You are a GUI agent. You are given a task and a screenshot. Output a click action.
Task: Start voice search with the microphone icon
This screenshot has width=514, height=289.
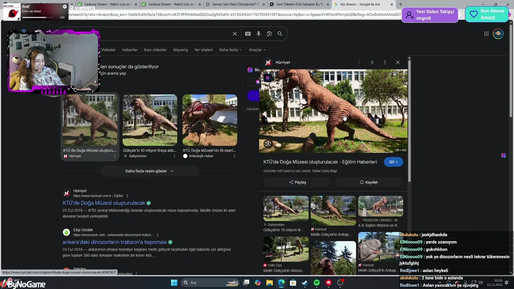(259, 34)
